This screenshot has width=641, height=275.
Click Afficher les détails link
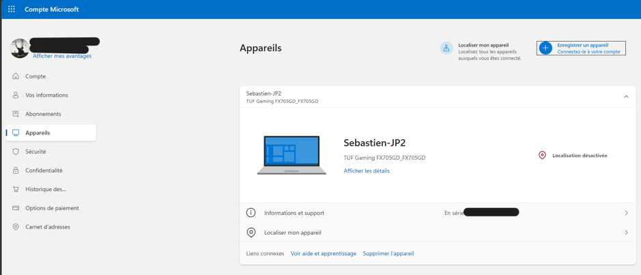[x=367, y=171]
